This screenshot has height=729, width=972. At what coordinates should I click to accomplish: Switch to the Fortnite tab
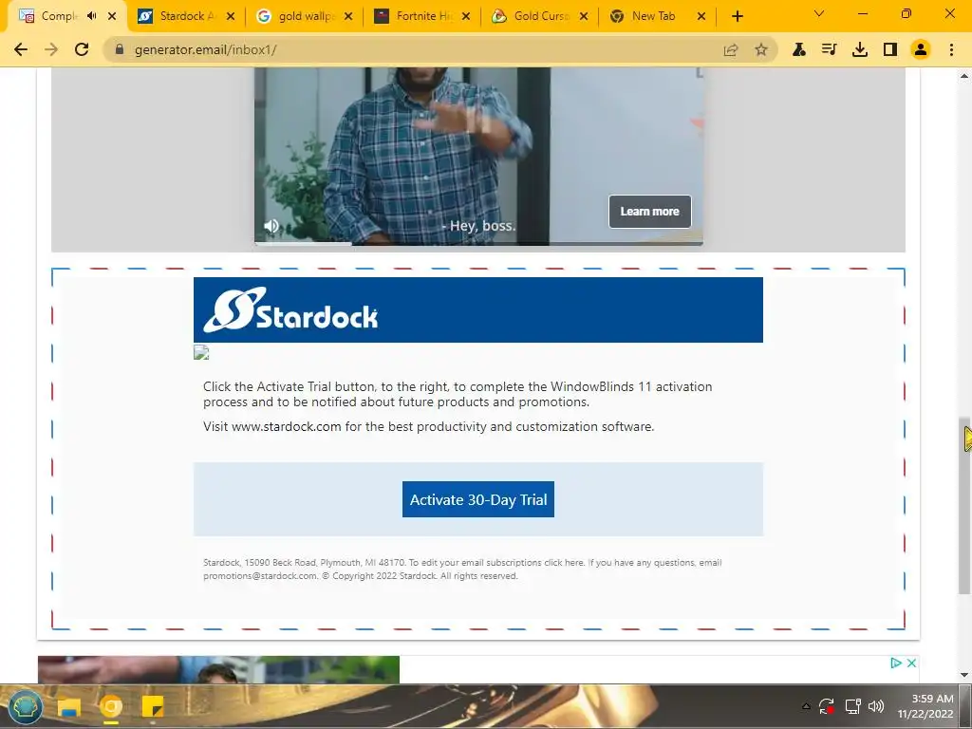[423, 16]
